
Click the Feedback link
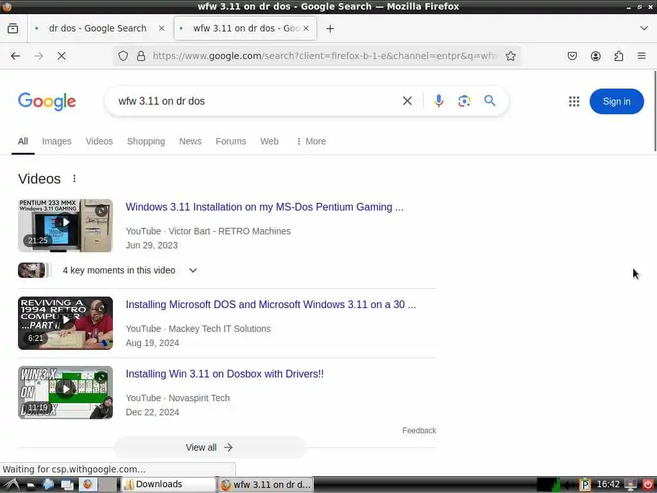419,431
